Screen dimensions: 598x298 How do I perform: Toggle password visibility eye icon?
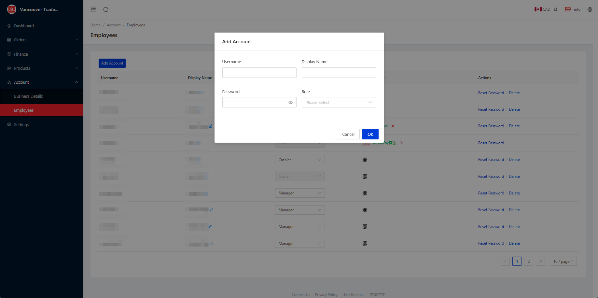290,102
